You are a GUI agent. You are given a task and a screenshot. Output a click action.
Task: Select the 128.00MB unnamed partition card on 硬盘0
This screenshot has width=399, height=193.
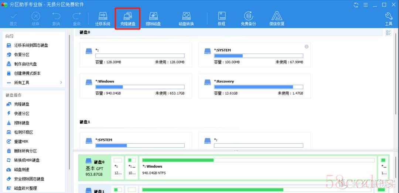[136, 55]
